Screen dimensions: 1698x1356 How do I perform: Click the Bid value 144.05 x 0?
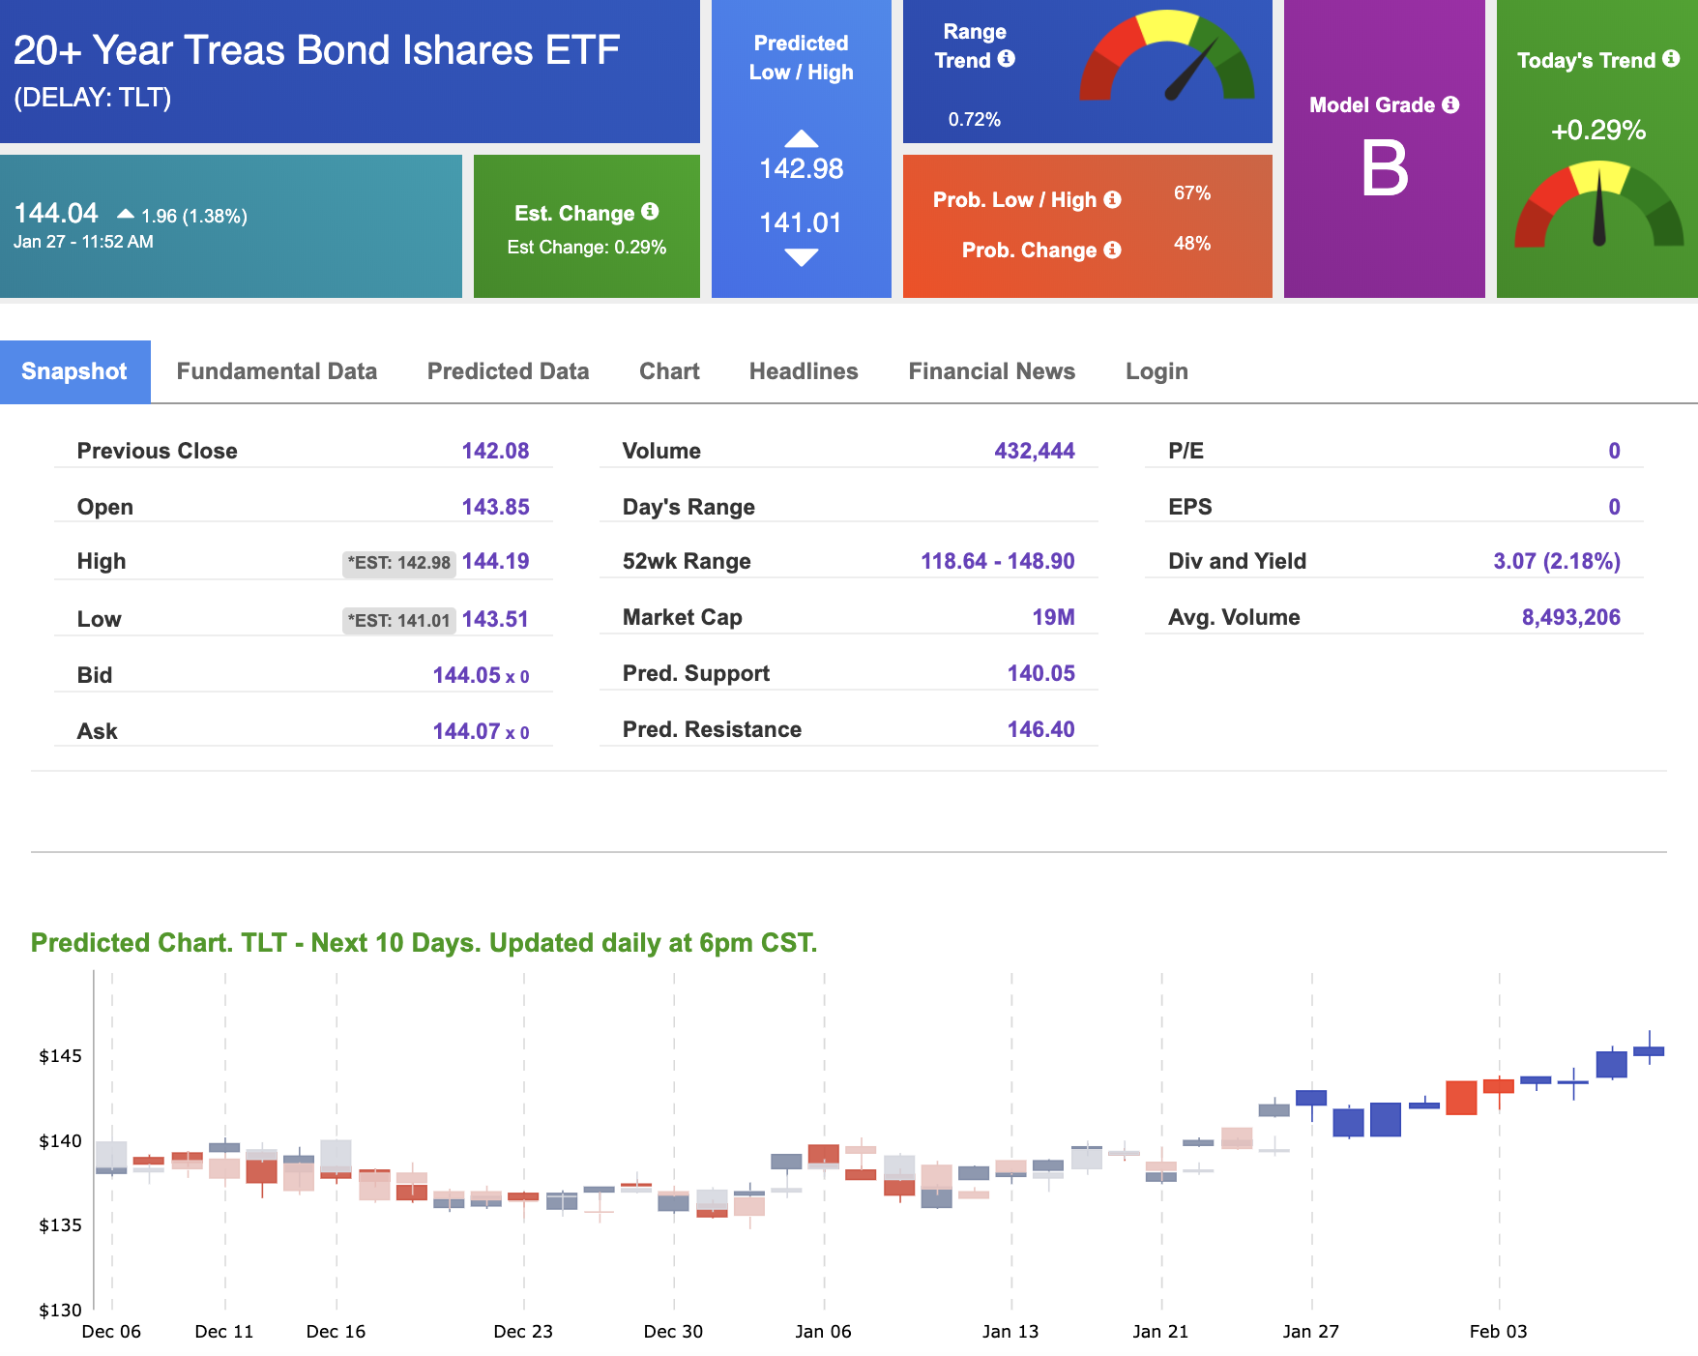(481, 675)
